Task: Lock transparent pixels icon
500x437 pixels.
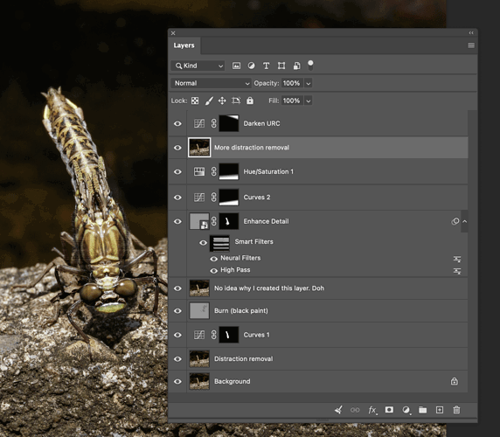Action: point(195,101)
